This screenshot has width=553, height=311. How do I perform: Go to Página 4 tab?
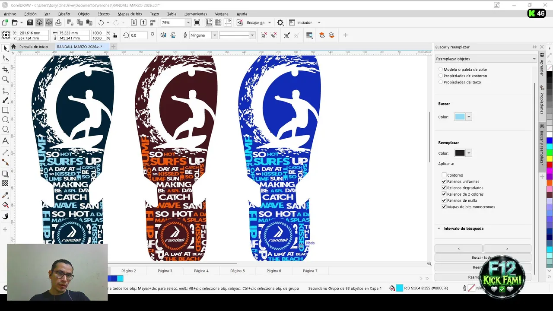coord(201,271)
